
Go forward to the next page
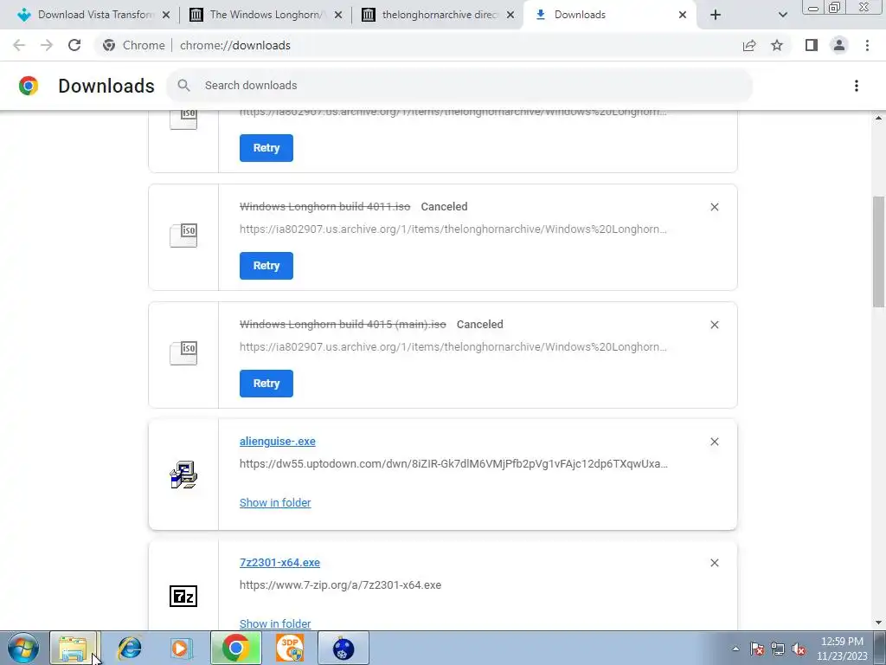47,45
